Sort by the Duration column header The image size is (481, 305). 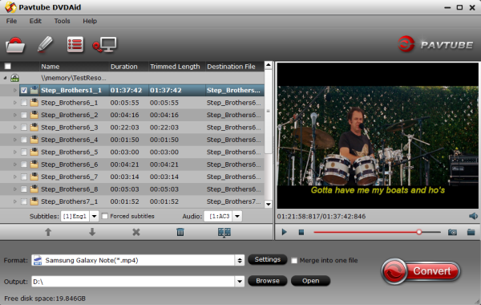tap(128, 67)
